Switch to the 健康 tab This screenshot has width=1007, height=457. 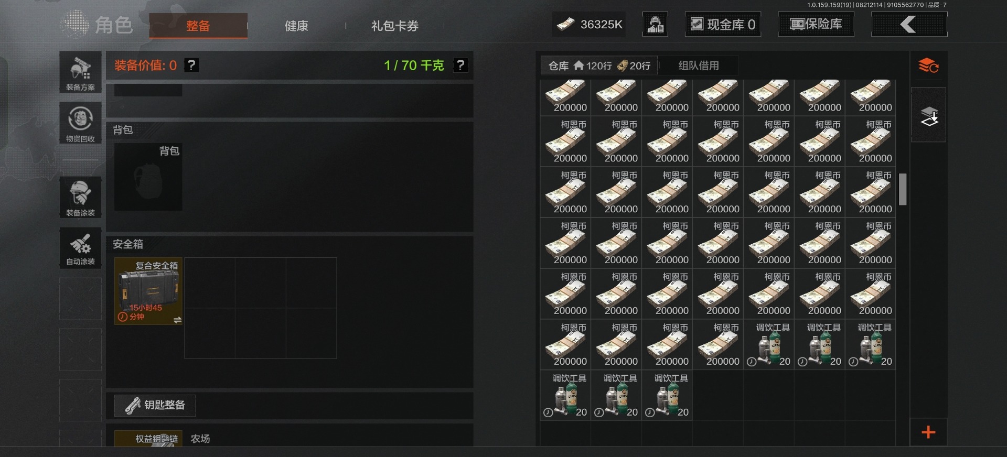296,26
